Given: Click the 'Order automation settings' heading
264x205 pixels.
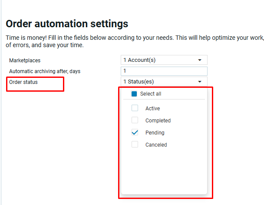Looking at the screenshot, I should [67, 24].
